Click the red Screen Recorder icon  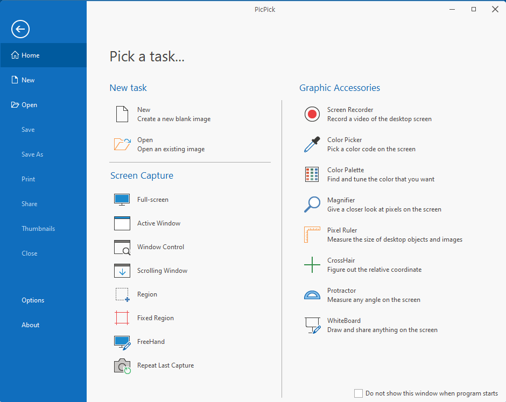312,114
